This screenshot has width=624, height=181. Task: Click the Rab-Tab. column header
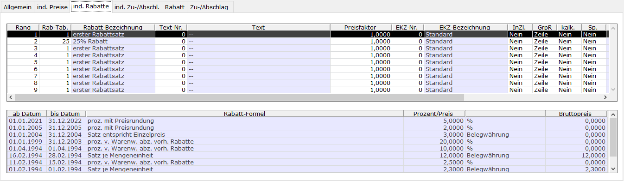click(55, 27)
